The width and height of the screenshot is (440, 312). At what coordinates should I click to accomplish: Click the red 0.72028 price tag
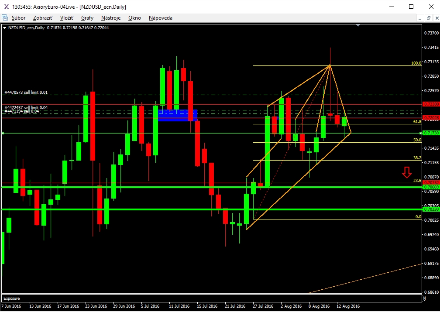click(x=431, y=118)
